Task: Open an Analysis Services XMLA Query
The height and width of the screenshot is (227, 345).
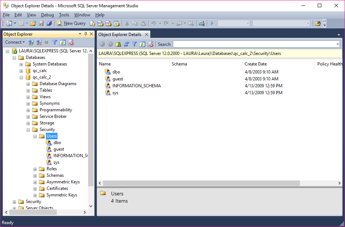Action: (x=116, y=23)
